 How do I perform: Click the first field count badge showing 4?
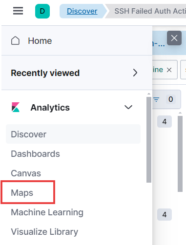(x=165, y=121)
